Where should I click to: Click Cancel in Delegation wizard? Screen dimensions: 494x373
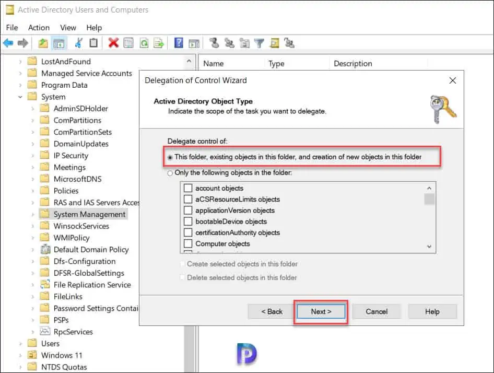click(x=377, y=311)
